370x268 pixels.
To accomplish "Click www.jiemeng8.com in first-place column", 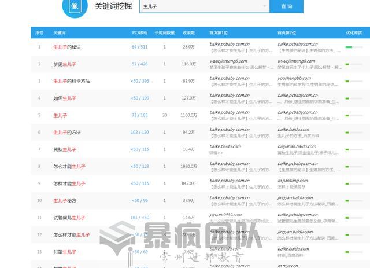I will tap(228, 61).
